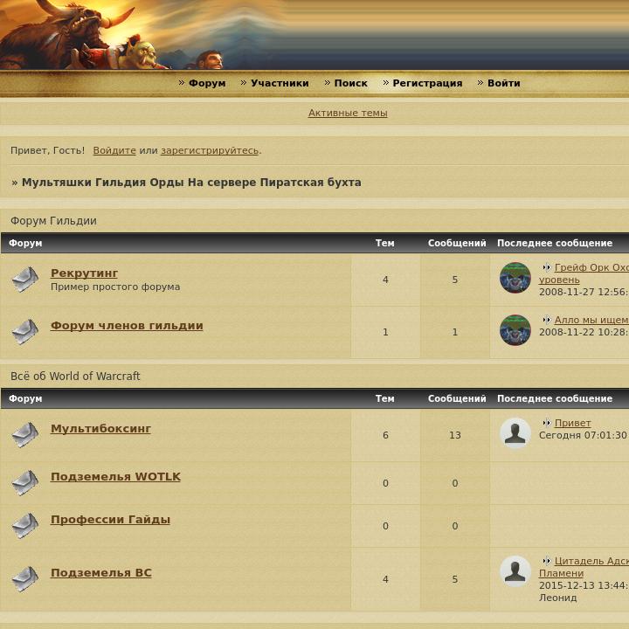Click the Сегодня 07:01:30 timestamp

(x=583, y=435)
